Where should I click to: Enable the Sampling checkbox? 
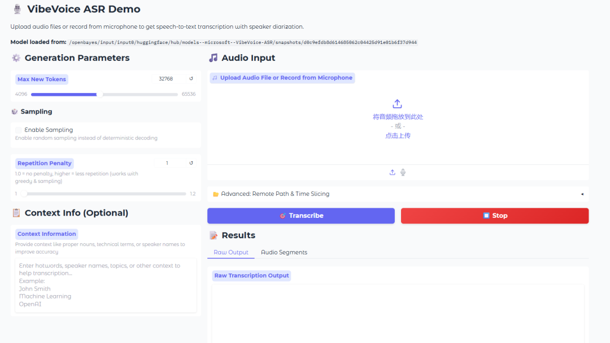pos(19,130)
